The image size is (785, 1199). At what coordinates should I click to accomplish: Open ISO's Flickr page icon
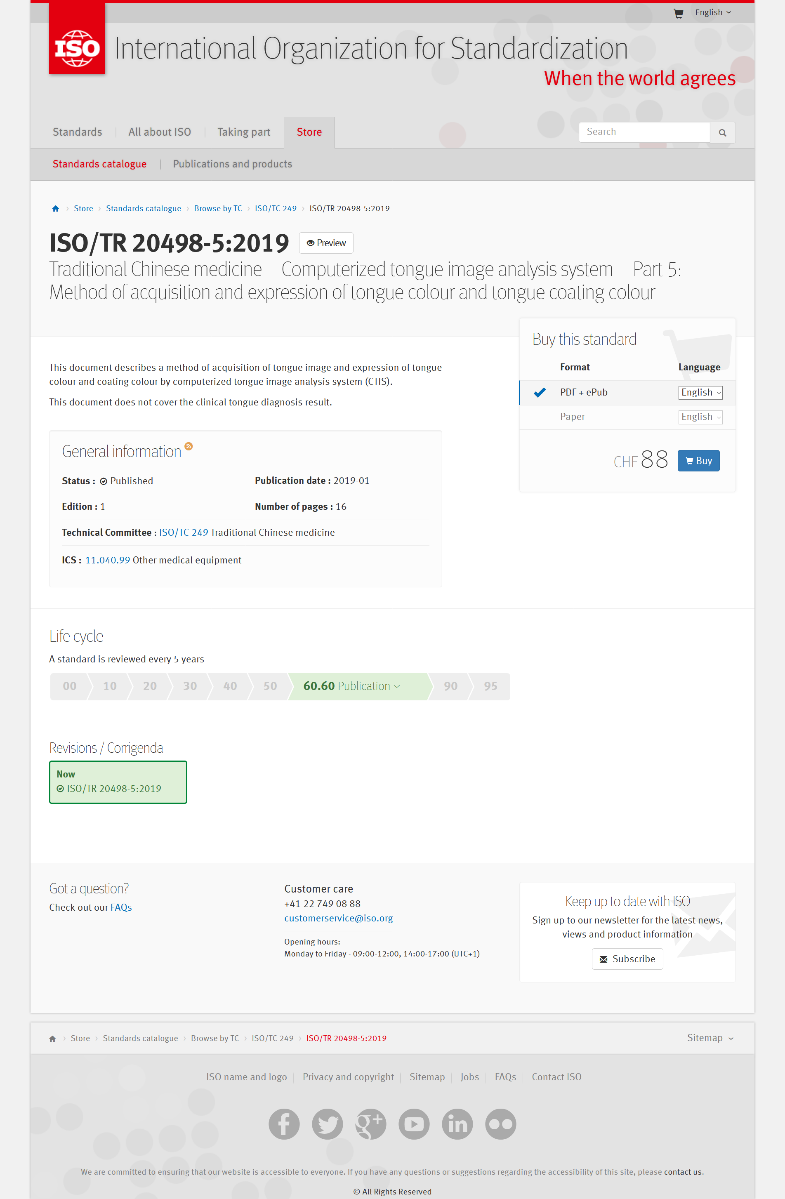(500, 1124)
